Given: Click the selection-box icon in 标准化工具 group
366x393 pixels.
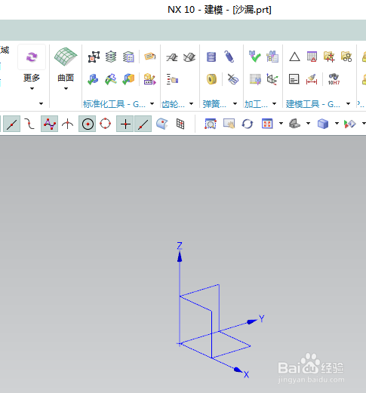Looking at the screenshot, I should (x=94, y=57).
